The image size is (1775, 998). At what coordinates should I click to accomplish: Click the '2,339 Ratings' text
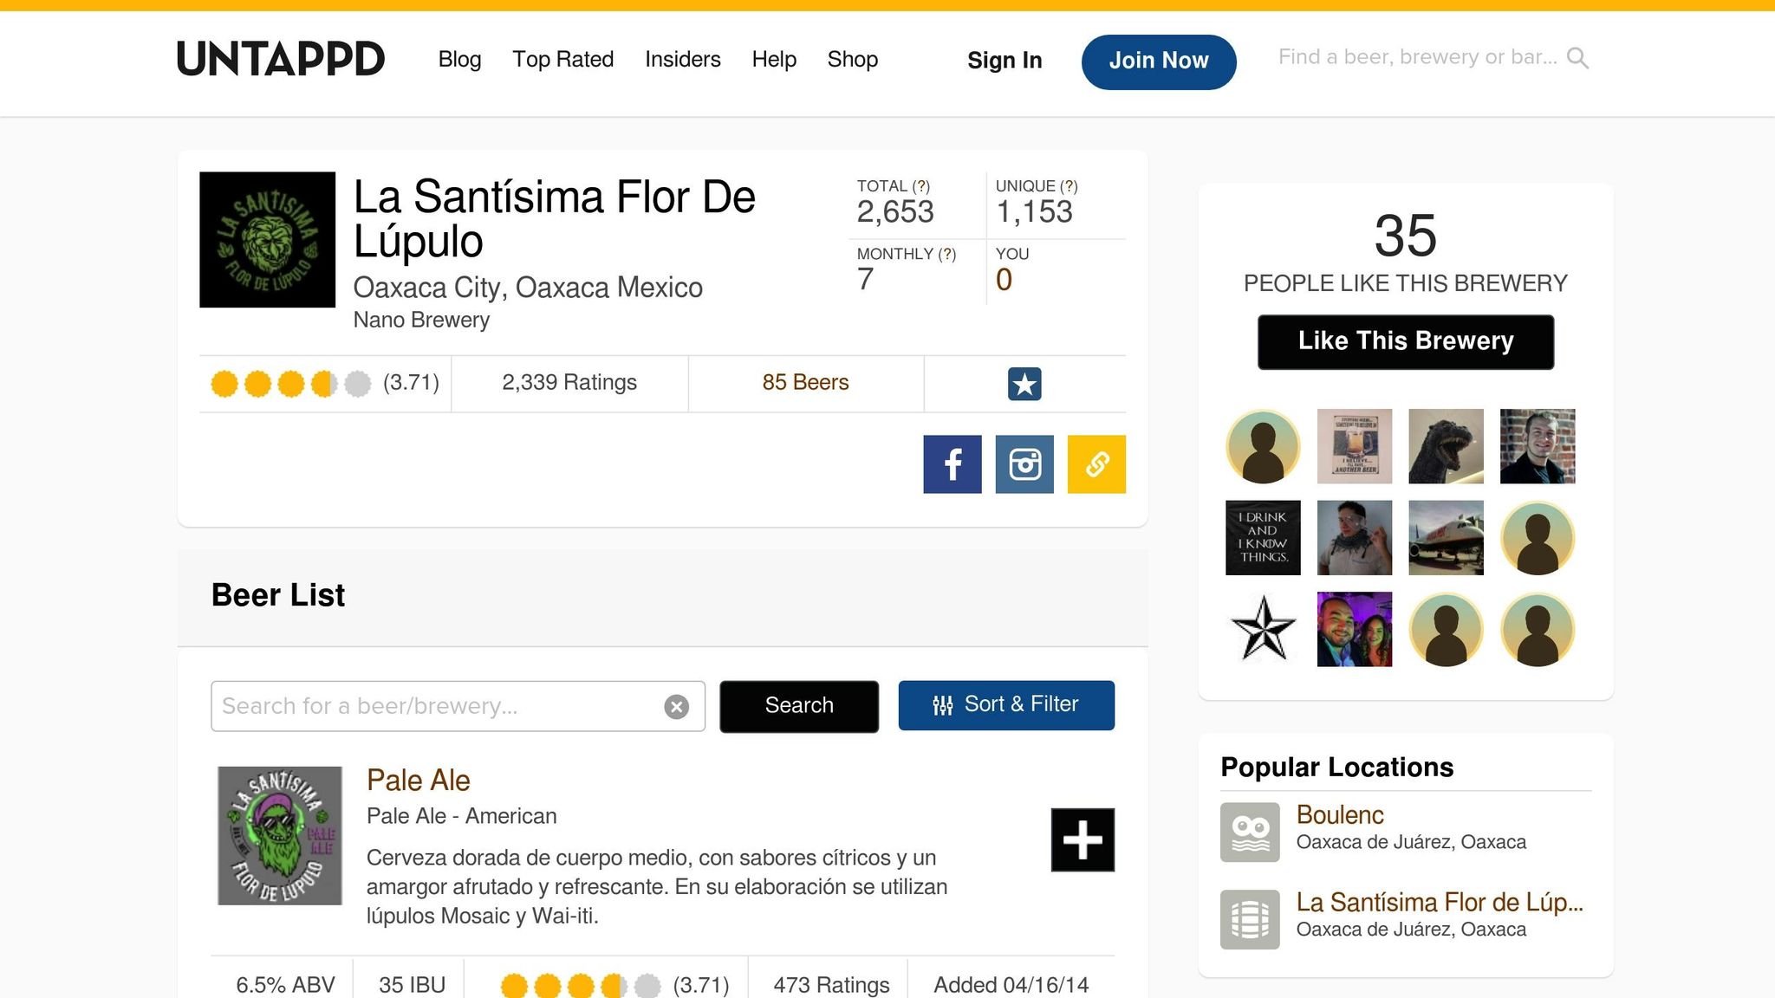point(569,382)
